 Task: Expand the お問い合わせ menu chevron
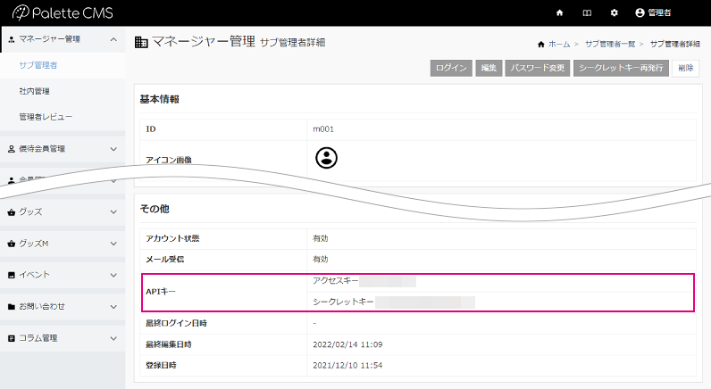coord(113,307)
